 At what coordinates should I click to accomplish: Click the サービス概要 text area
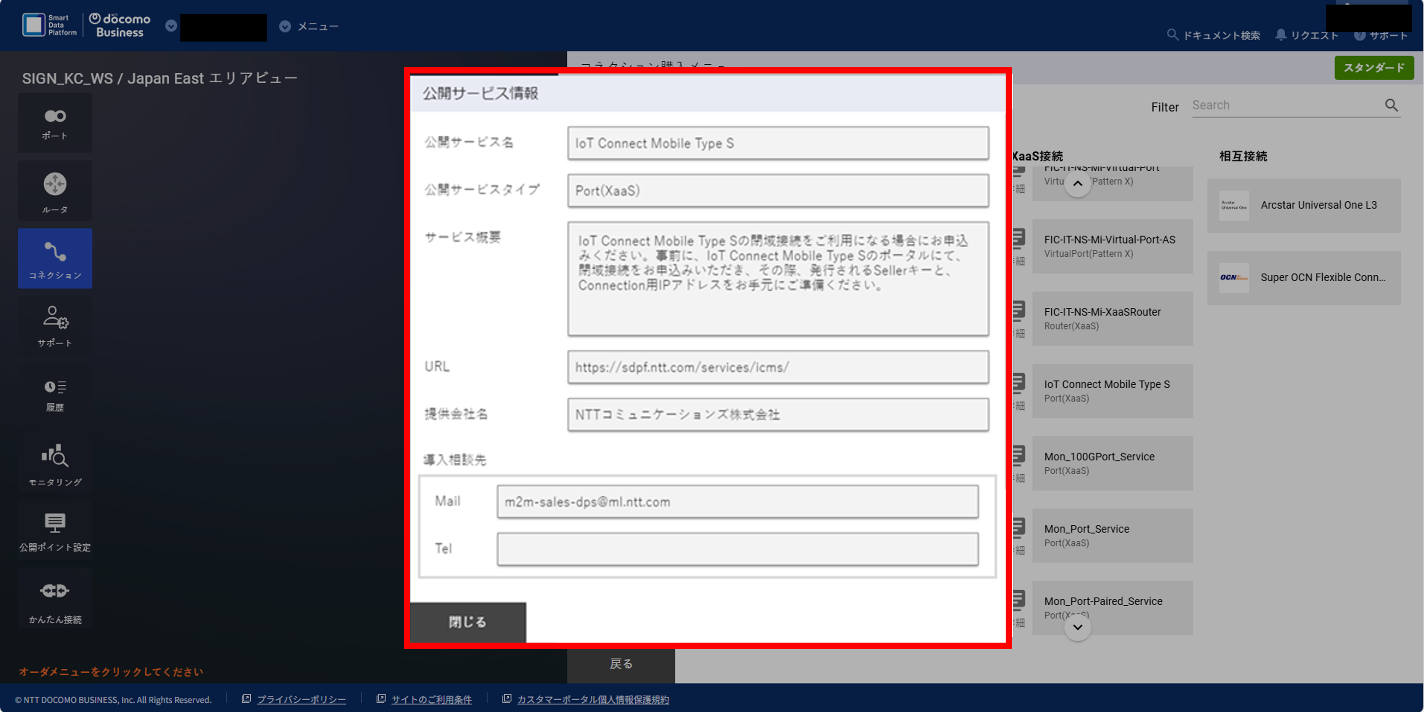point(778,279)
